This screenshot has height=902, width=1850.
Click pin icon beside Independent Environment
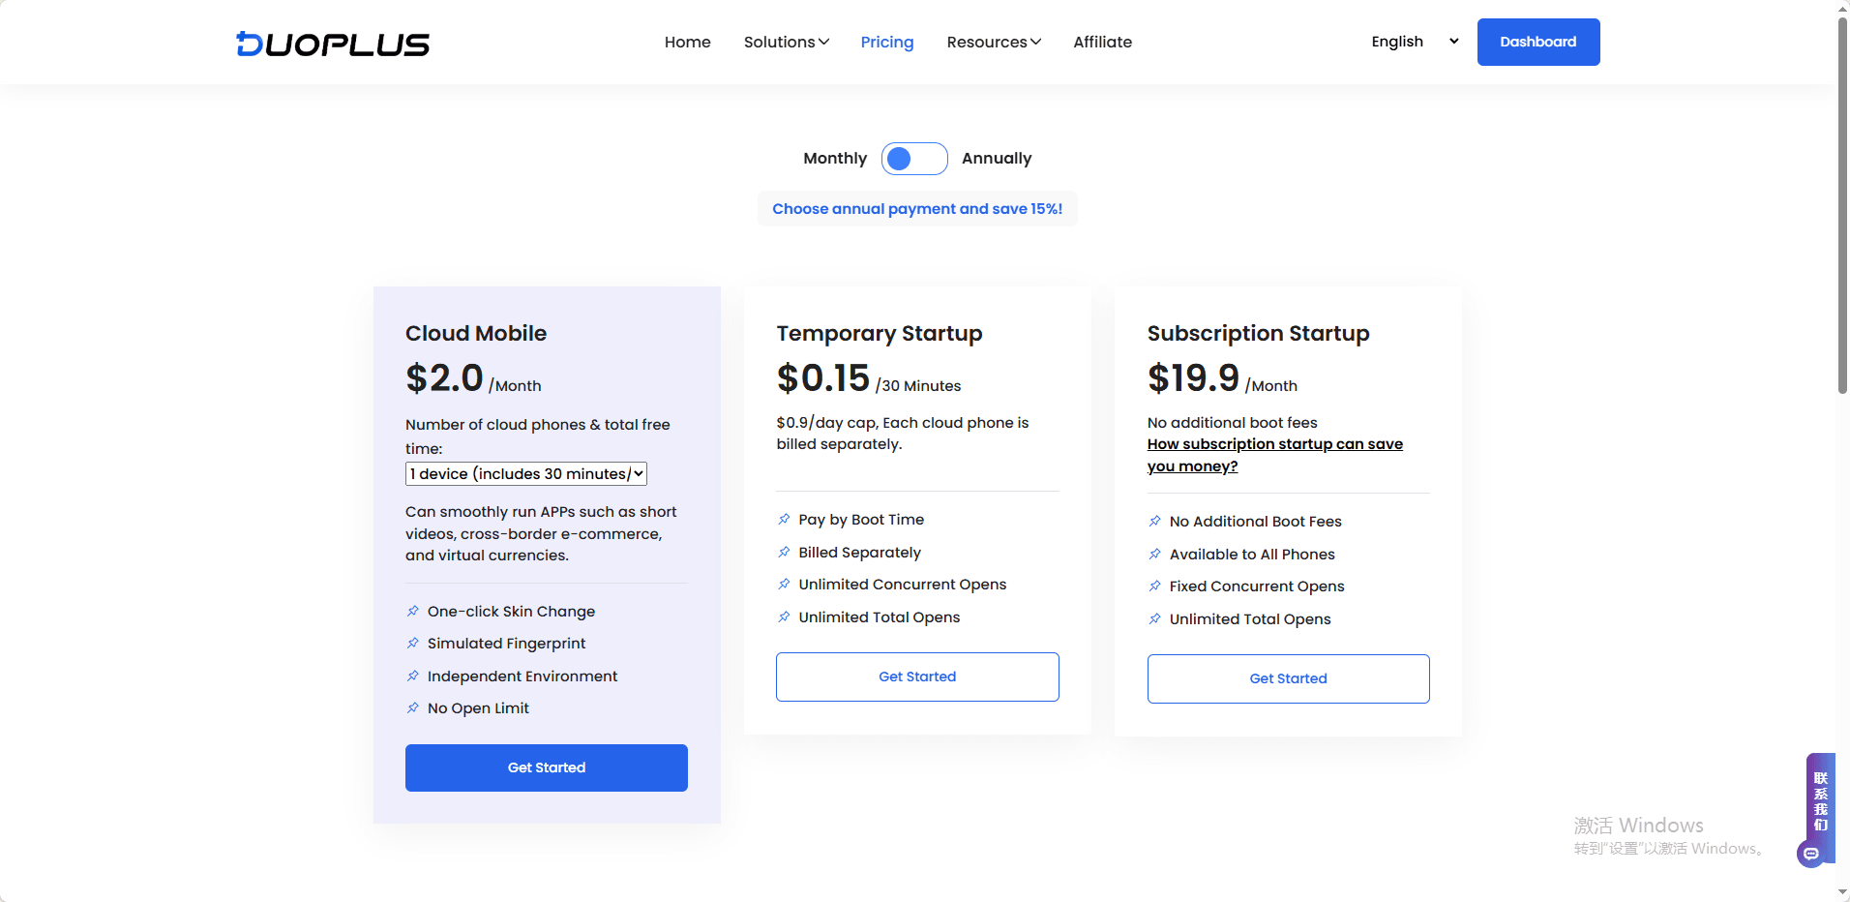click(x=413, y=676)
